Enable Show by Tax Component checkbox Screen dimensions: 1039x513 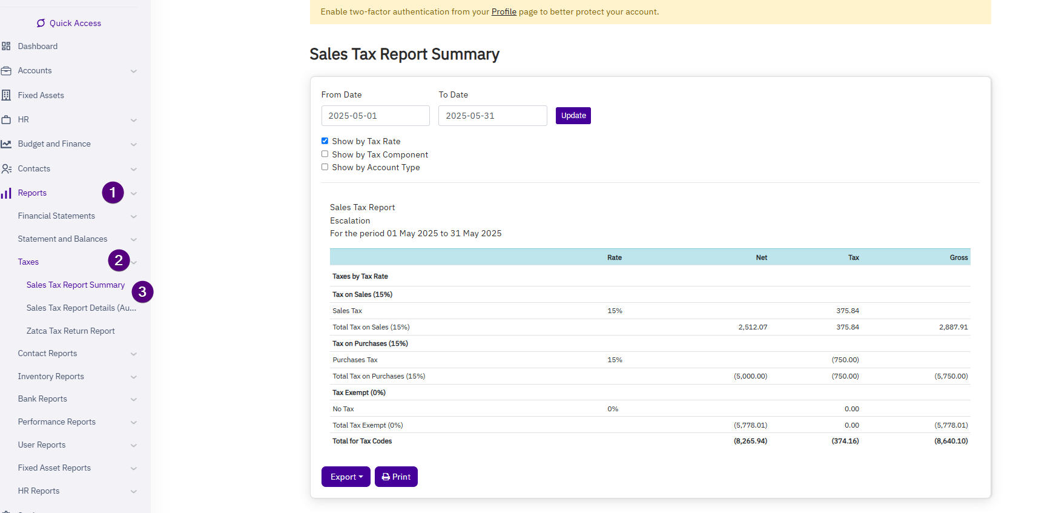[325, 154]
